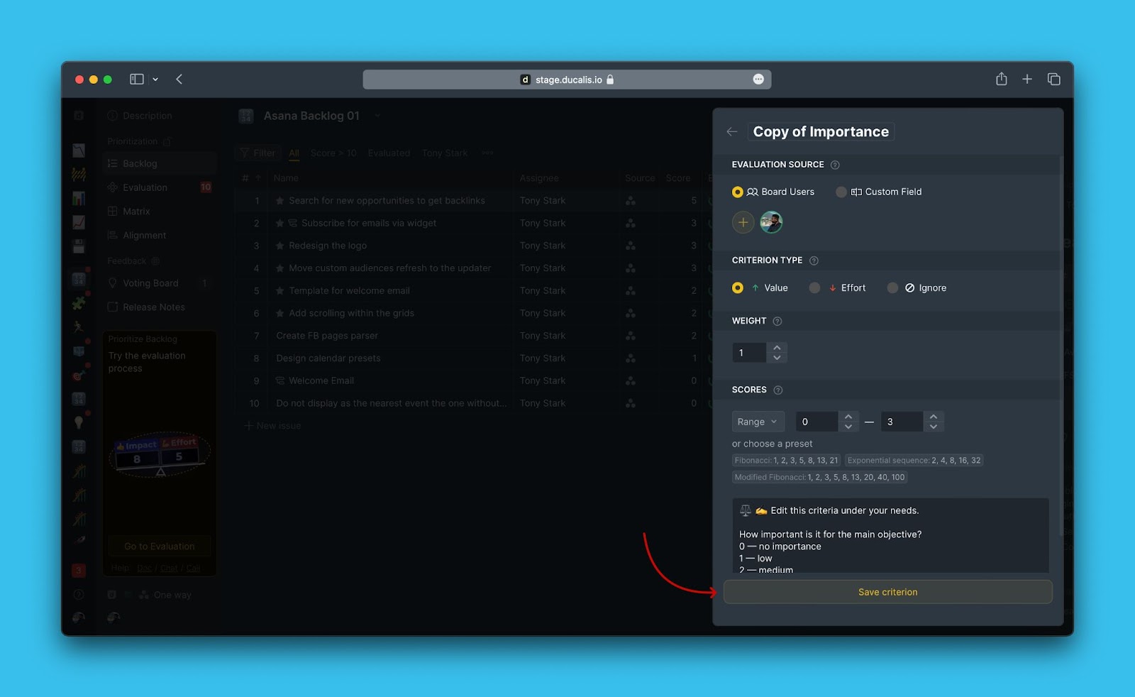The height and width of the screenshot is (697, 1135).
Task: Add a New issue row
Action: [273, 427]
